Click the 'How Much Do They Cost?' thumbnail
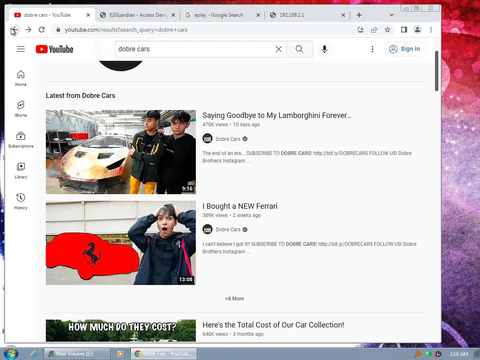480x360 pixels. click(x=120, y=330)
